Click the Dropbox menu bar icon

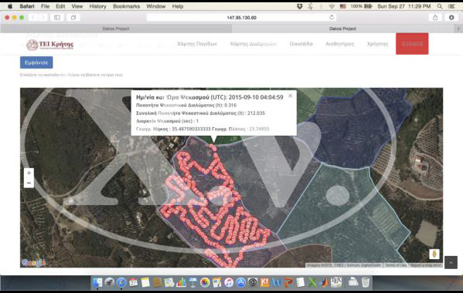click(299, 6)
